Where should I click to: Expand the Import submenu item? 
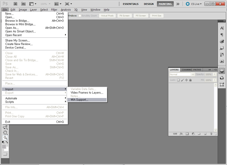pos(34,89)
